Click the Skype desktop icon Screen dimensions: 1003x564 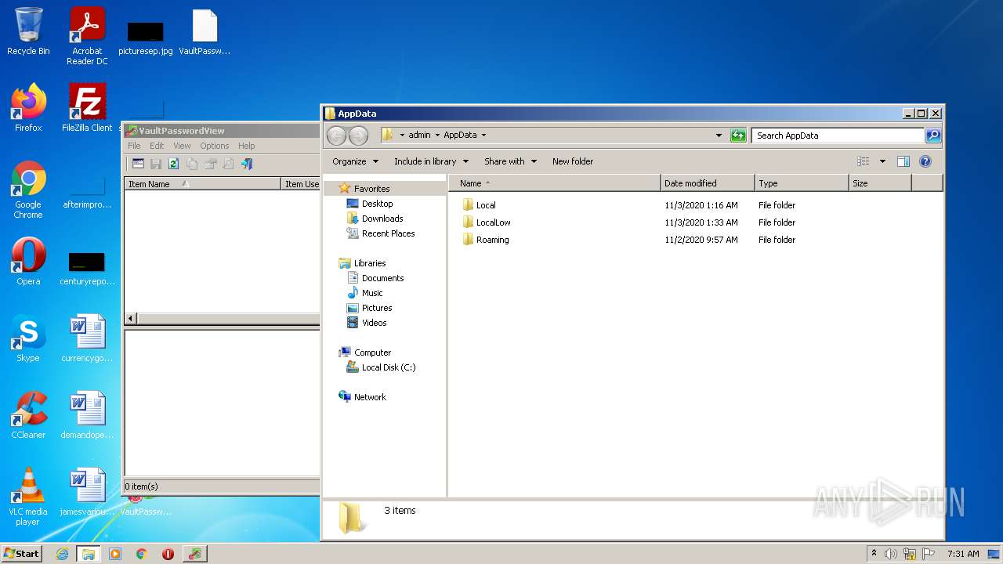(x=28, y=338)
